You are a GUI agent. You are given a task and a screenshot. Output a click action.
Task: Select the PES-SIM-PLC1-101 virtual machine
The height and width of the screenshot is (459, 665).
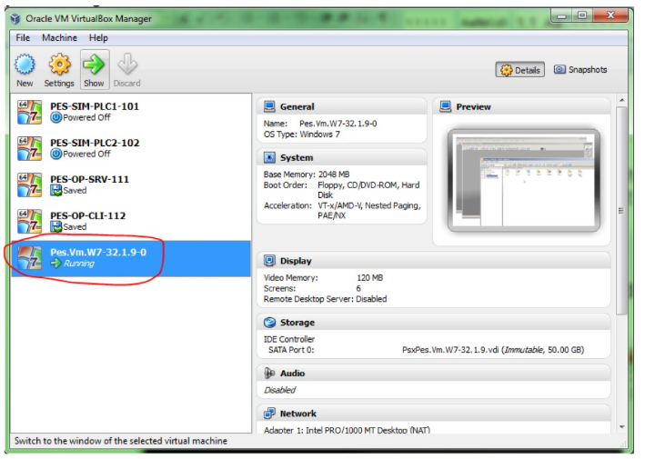[132, 112]
